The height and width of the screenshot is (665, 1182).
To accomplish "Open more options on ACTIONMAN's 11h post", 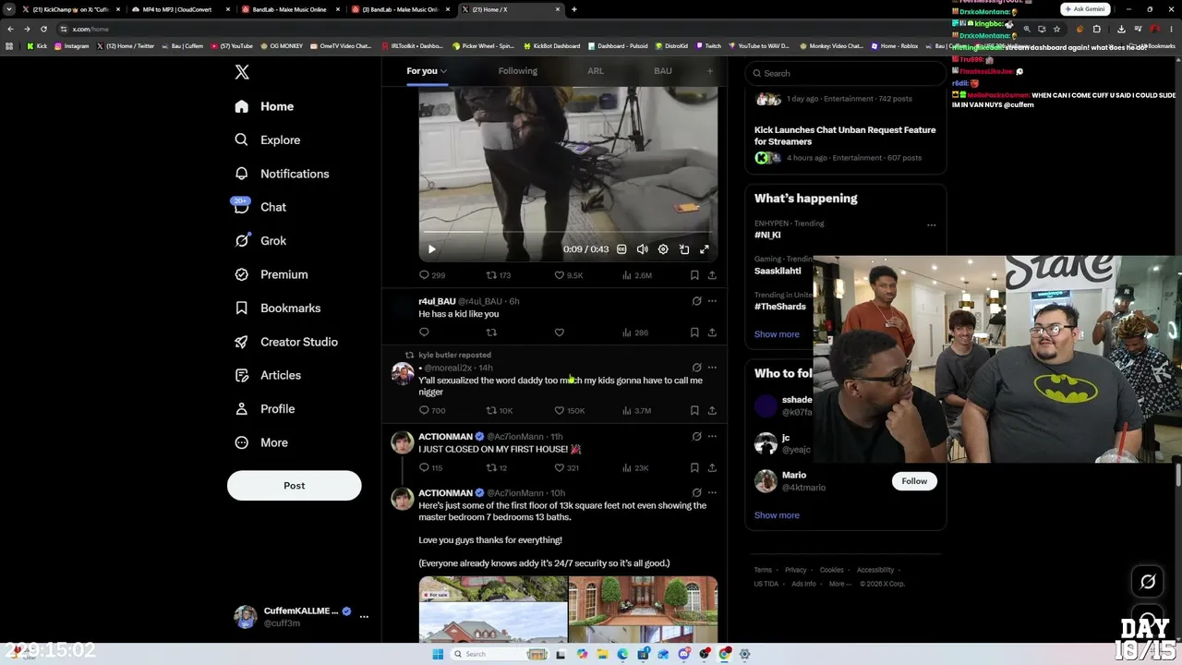I will 712,437.
